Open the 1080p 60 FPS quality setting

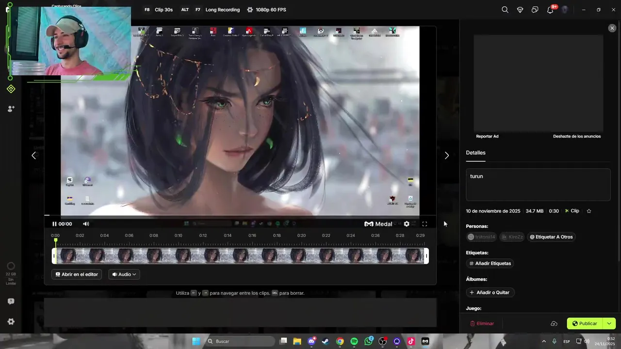coord(271,10)
